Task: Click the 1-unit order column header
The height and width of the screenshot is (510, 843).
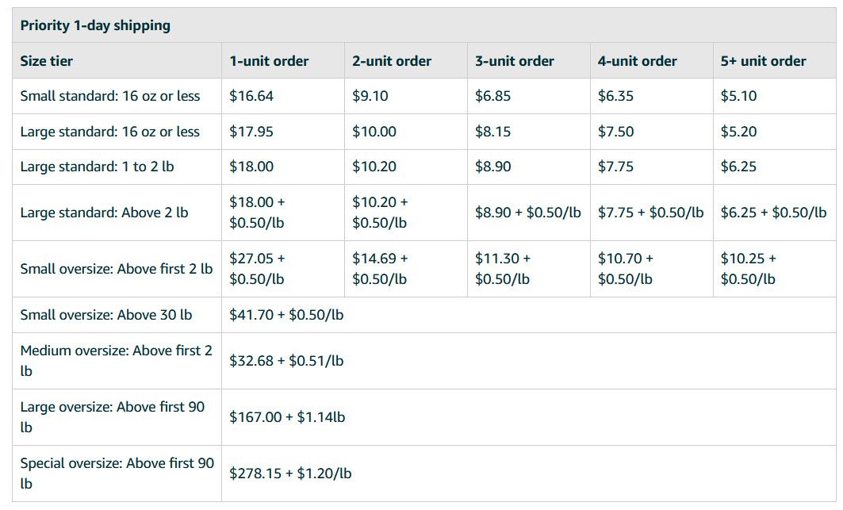Action: tap(269, 61)
